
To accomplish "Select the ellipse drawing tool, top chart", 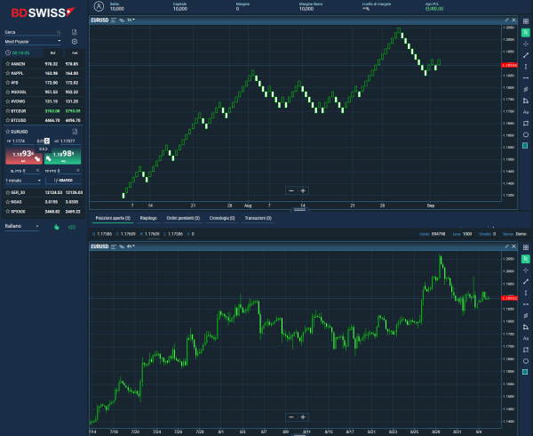I will (525, 134).
